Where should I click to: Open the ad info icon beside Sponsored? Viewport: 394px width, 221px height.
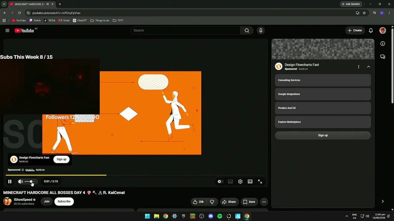click(23, 170)
